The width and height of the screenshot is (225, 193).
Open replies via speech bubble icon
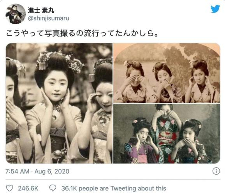53,188
